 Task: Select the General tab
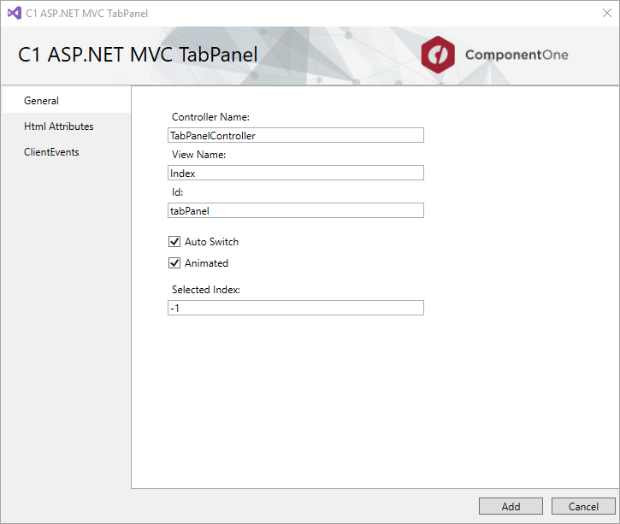66,100
